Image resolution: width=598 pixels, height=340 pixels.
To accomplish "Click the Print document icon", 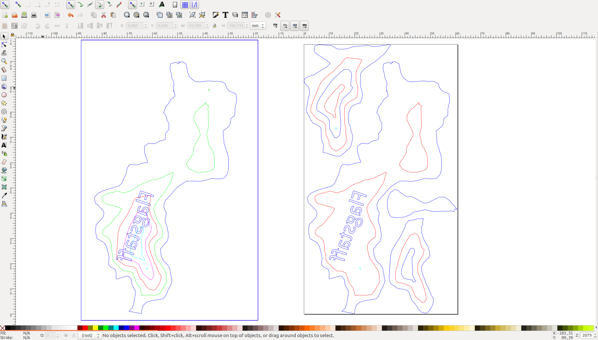I will point(34,15).
